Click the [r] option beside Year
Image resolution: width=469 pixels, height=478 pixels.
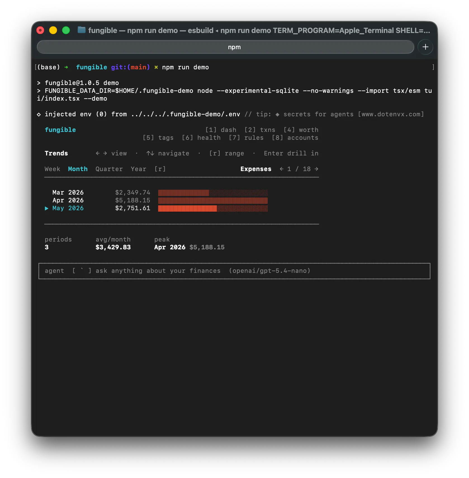click(160, 169)
